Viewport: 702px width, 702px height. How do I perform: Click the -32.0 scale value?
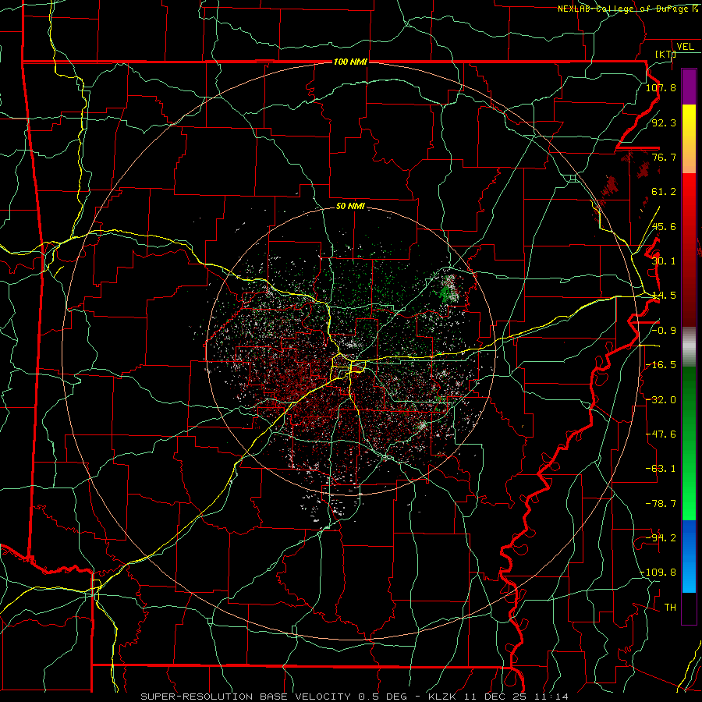tap(661, 400)
